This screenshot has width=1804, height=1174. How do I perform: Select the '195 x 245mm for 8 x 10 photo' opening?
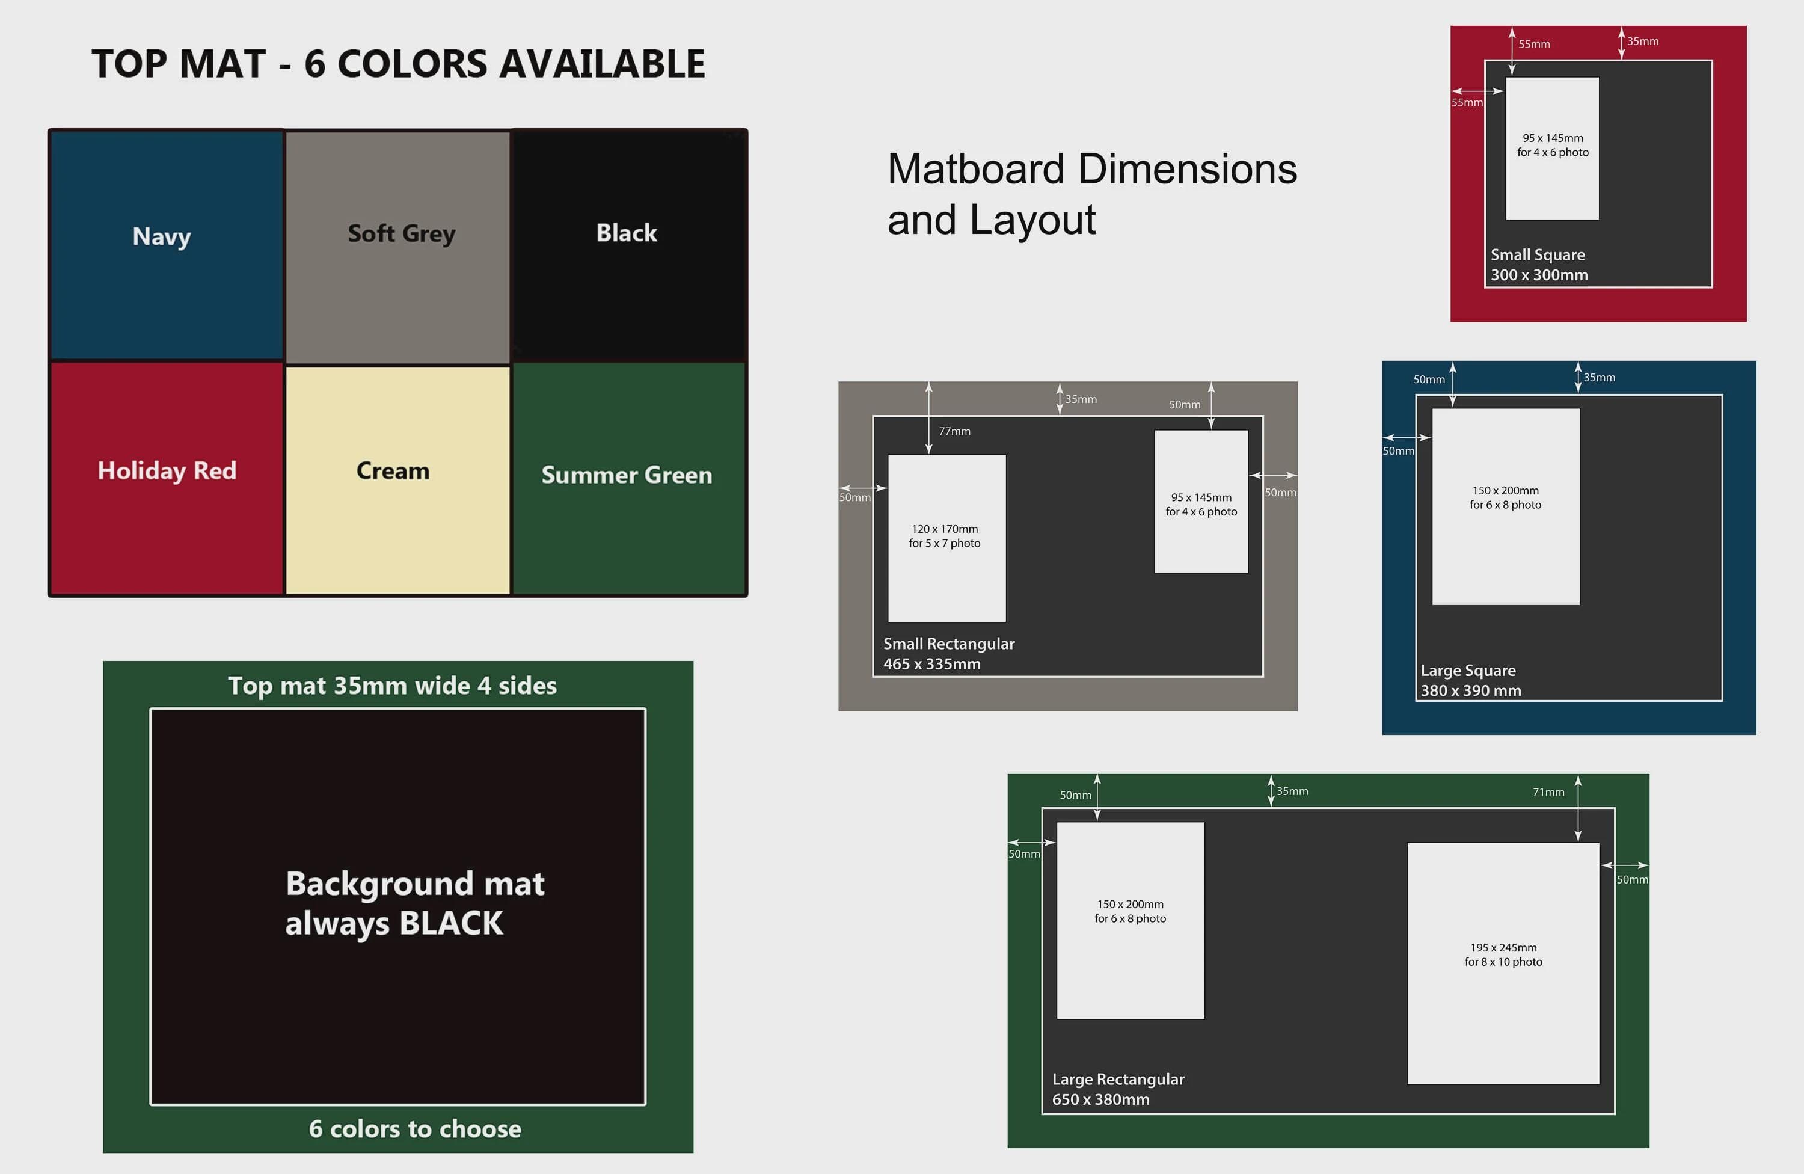(1503, 963)
